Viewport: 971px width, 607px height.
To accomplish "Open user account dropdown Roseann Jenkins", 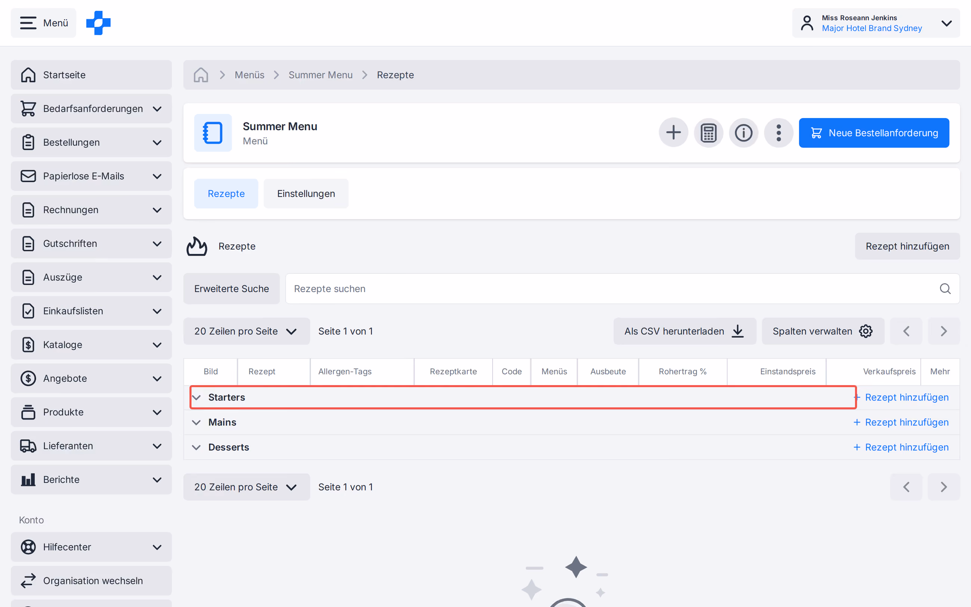I will (x=876, y=23).
